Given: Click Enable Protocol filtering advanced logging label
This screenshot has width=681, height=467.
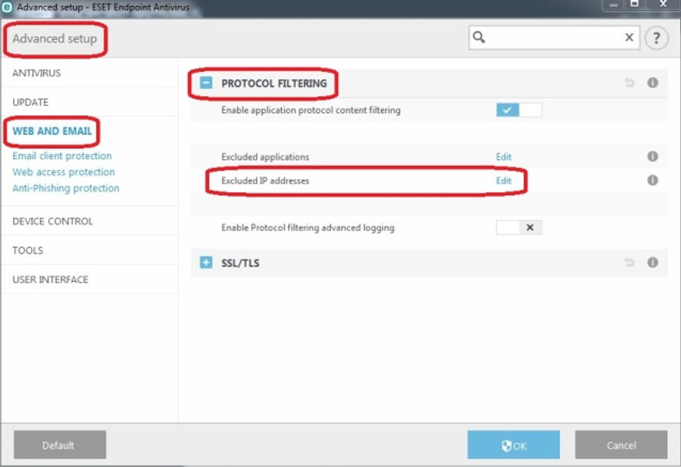Looking at the screenshot, I should 308,227.
